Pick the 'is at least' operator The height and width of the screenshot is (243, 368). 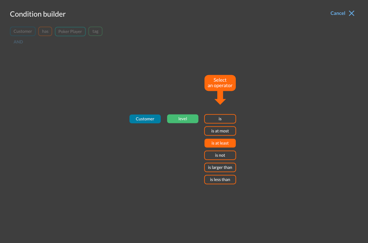pos(220,143)
